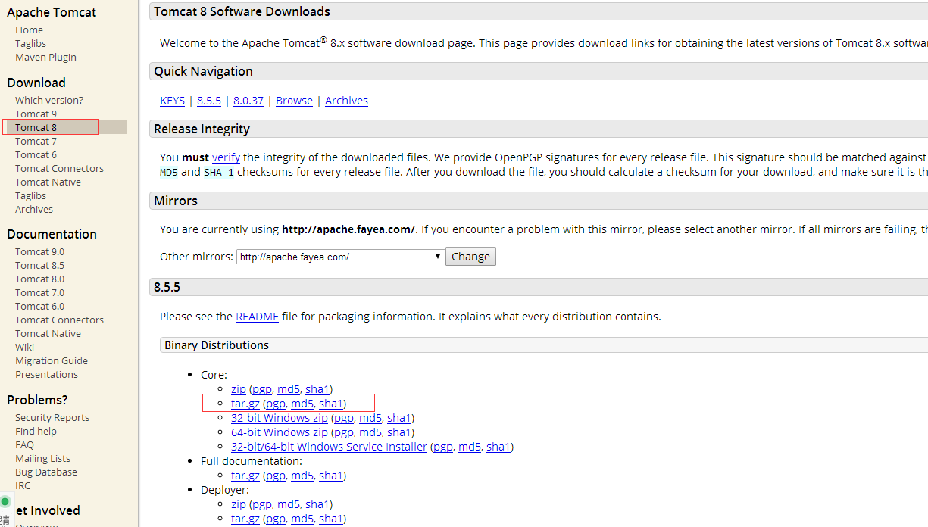The height and width of the screenshot is (527, 928).
Task: Select Tomcat 8 in Download sidebar
Action: [x=36, y=127]
